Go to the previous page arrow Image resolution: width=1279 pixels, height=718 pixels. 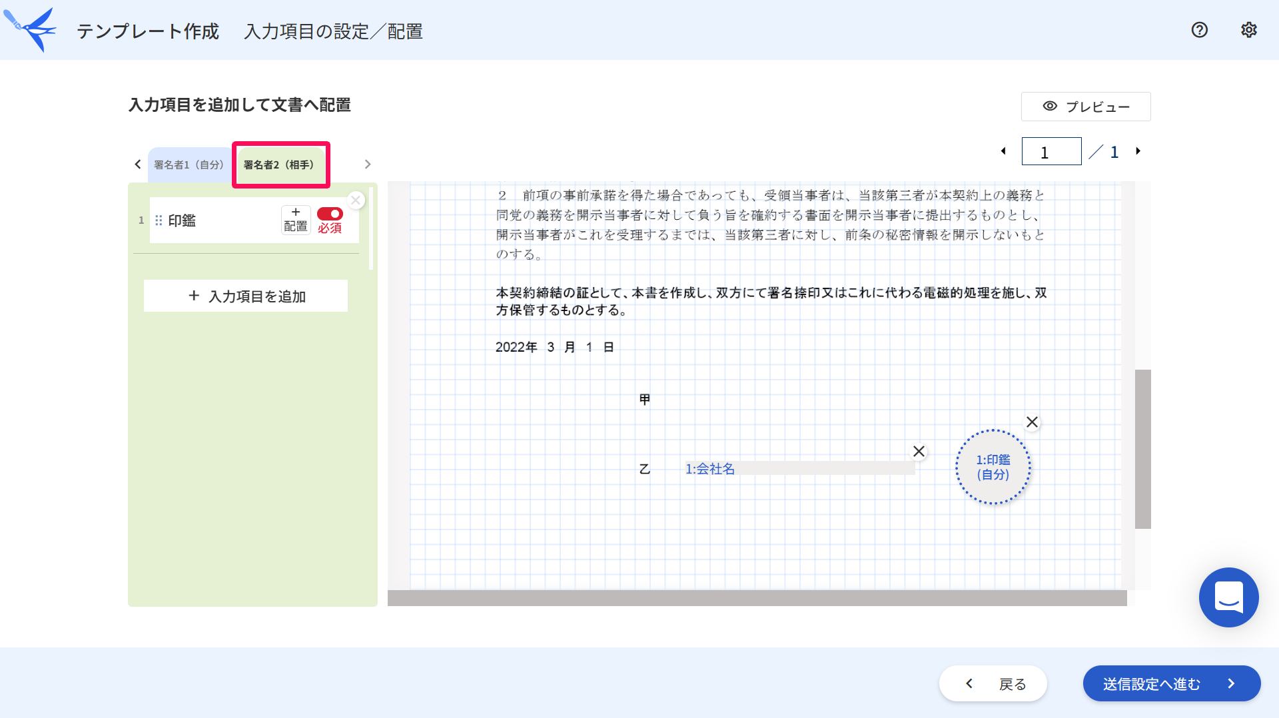point(1003,151)
